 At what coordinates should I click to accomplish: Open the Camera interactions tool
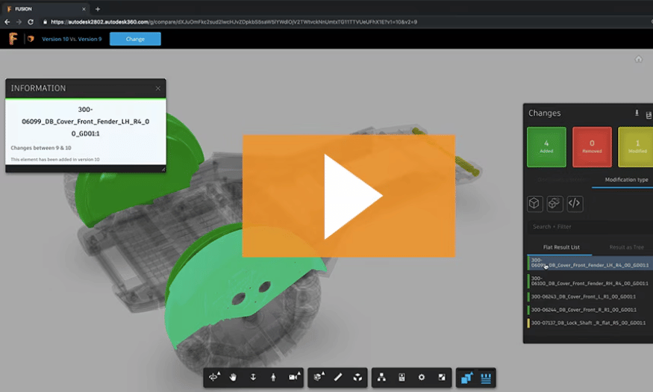(x=294, y=377)
